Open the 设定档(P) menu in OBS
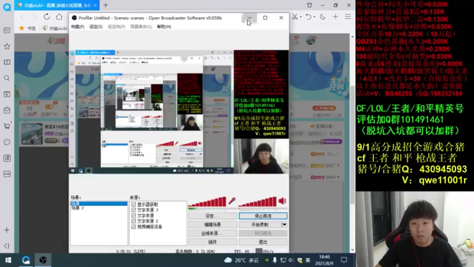The image size is (474, 267). [x=116, y=27]
